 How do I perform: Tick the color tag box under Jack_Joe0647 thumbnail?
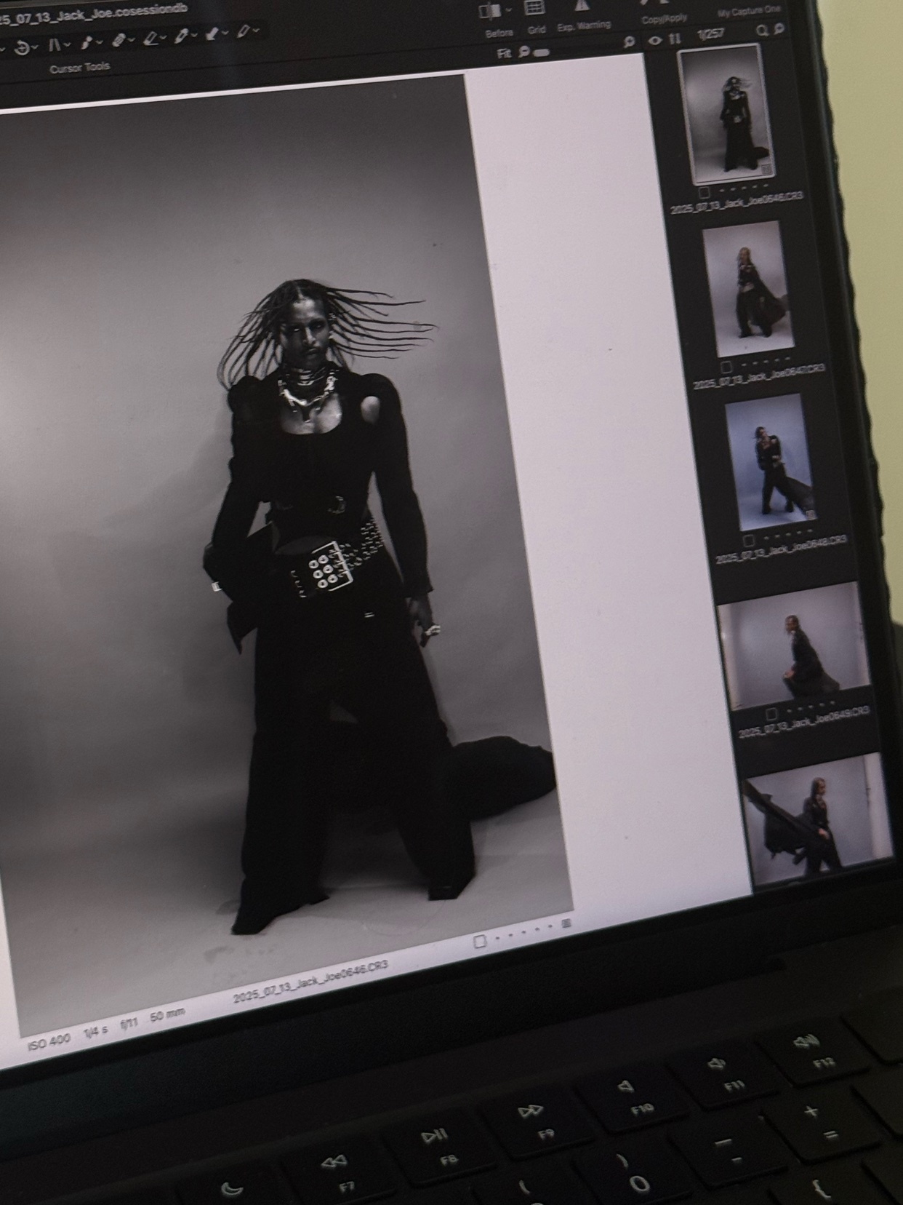coord(726,367)
